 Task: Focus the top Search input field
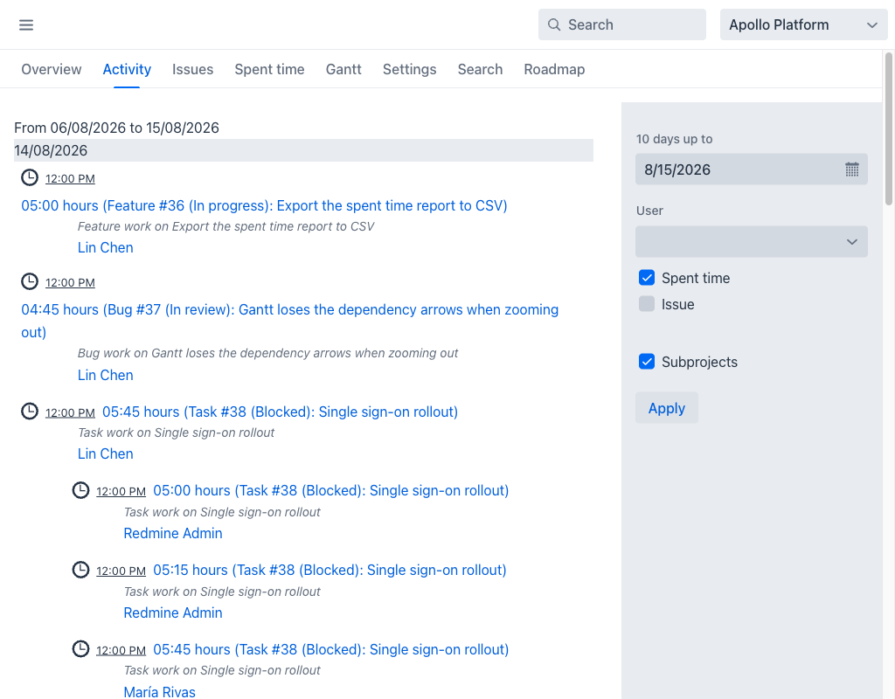(x=622, y=24)
